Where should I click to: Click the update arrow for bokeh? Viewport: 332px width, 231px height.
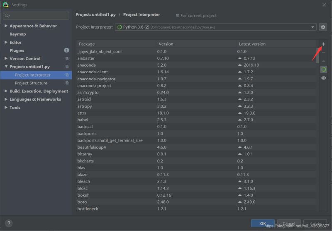tap(240, 195)
